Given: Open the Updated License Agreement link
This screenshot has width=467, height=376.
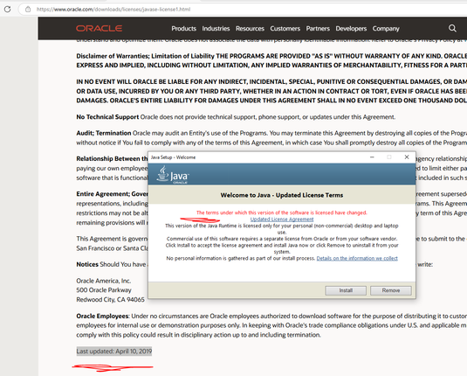Looking at the screenshot, I should (x=282, y=219).
